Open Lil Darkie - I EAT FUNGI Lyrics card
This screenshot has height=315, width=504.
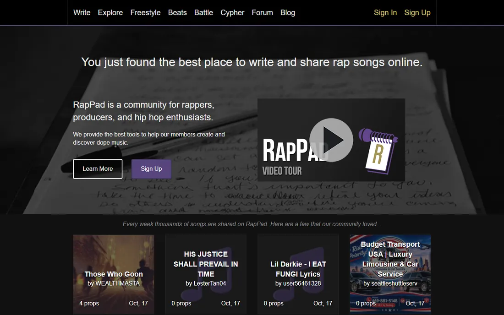coord(298,274)
